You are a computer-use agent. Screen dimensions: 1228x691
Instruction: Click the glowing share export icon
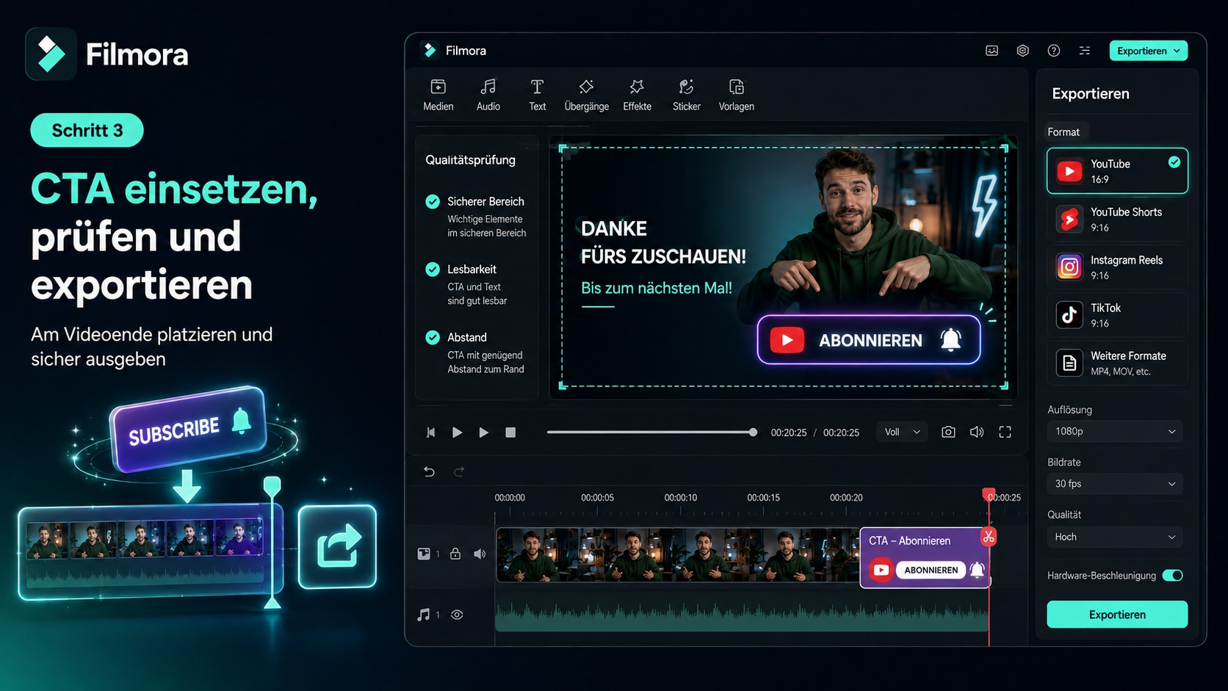click(337, 546)
